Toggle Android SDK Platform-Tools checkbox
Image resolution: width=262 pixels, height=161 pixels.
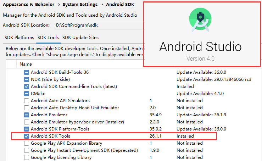coord(26,129)
